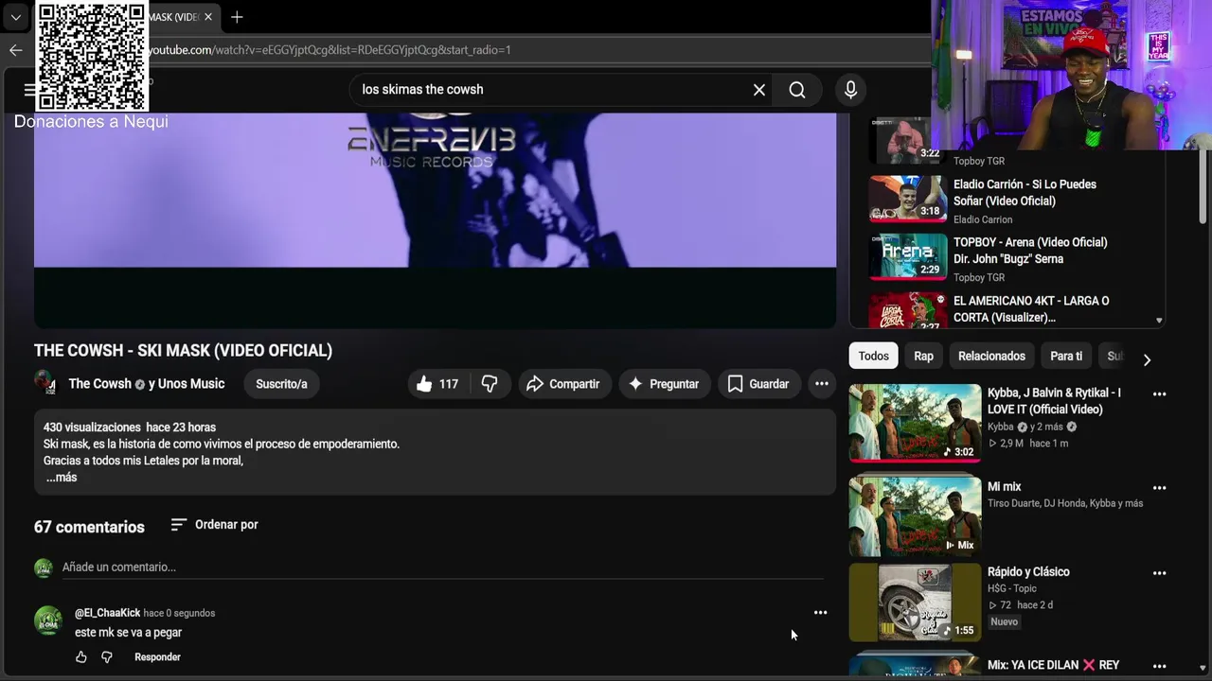Open The Cowsh channel avatar
The height and width of the screenshot is (681, 1212).
click(45, 382)
